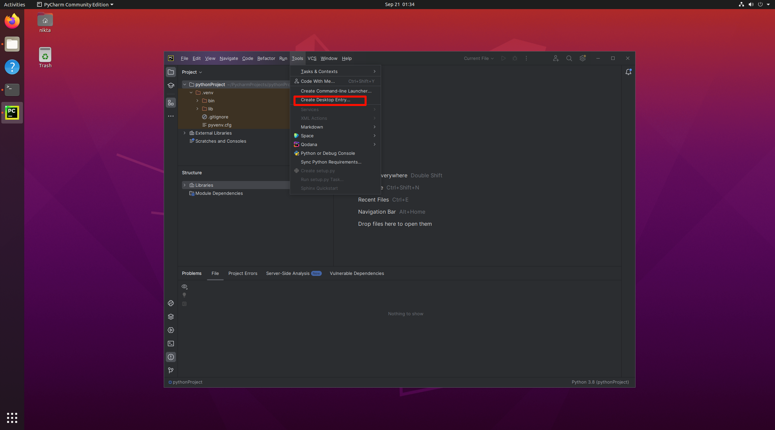
Task: Show more tool windows ellipsis
Action: coord(171,116)
